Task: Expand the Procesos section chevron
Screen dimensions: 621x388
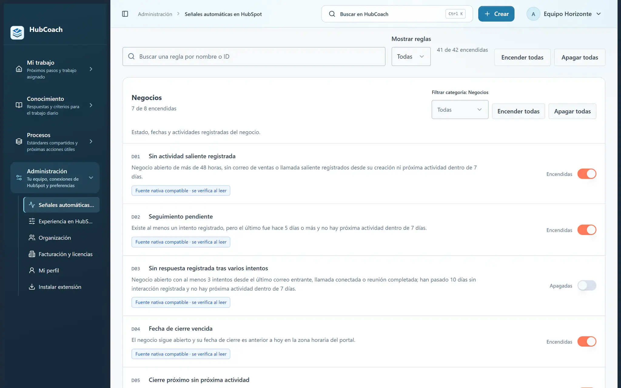Action: pos(91,142)
